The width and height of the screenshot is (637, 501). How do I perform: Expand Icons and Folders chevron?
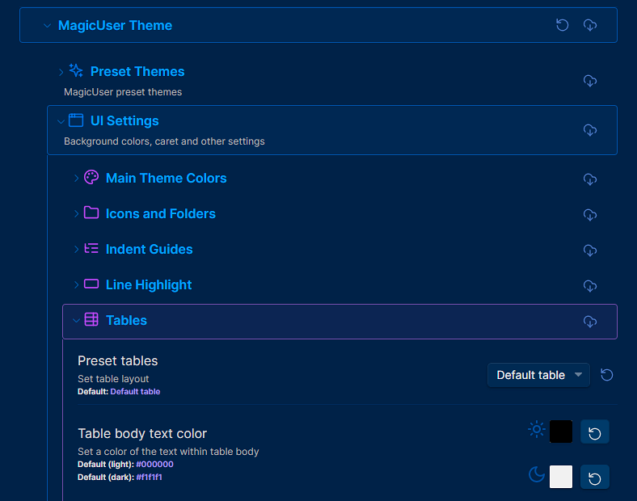coord(76,214)
